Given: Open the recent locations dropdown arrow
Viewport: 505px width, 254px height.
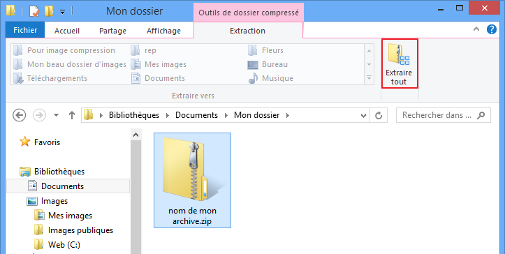Looking at the screenshot, I should [56, 115].
